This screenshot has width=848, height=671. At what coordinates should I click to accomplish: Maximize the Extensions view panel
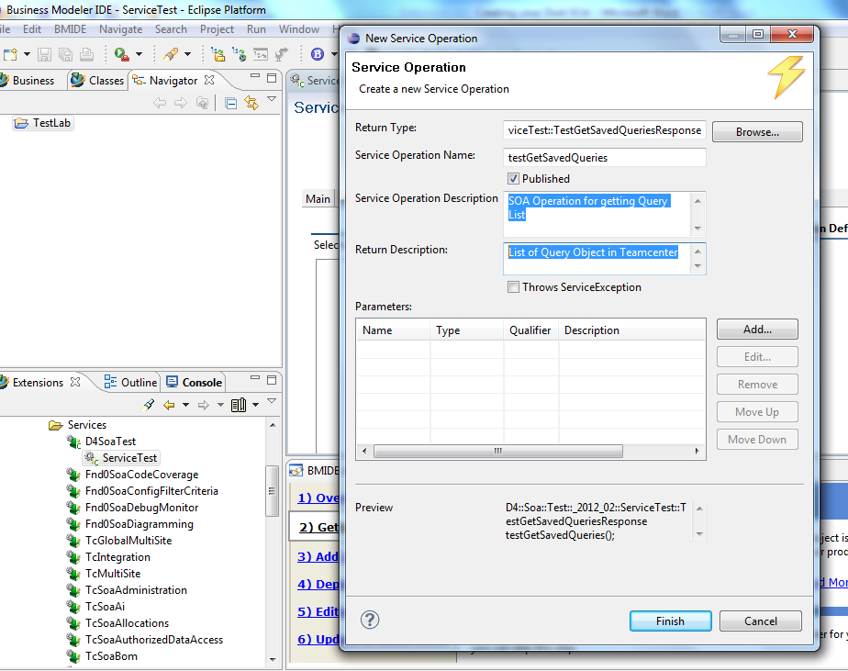tap(272, 380)
